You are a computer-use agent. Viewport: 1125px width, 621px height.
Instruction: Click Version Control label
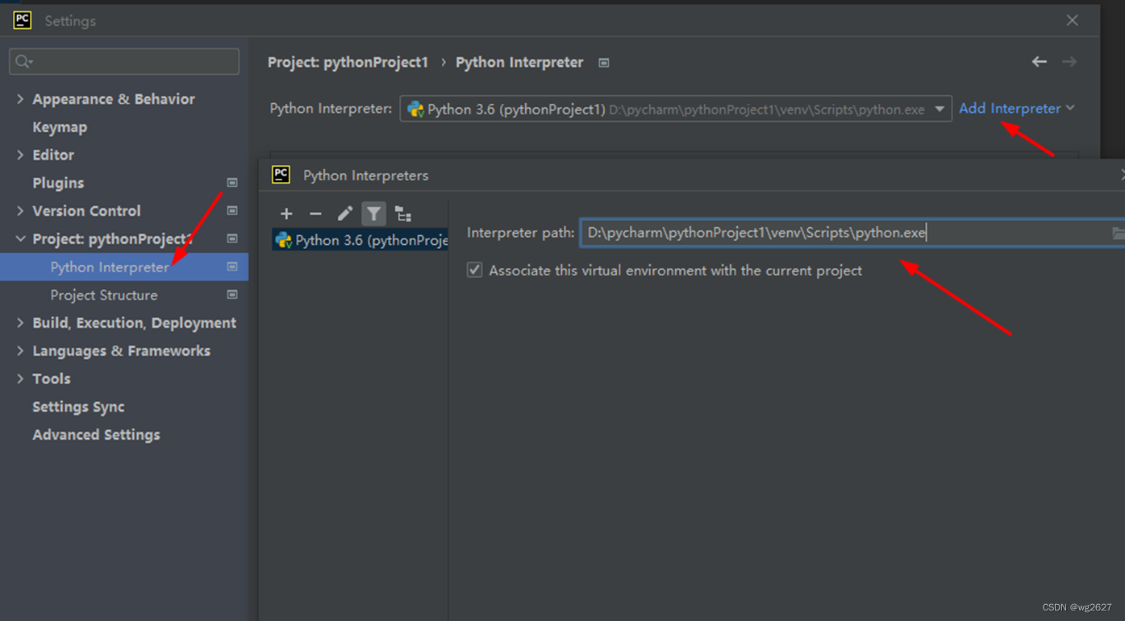86,211
